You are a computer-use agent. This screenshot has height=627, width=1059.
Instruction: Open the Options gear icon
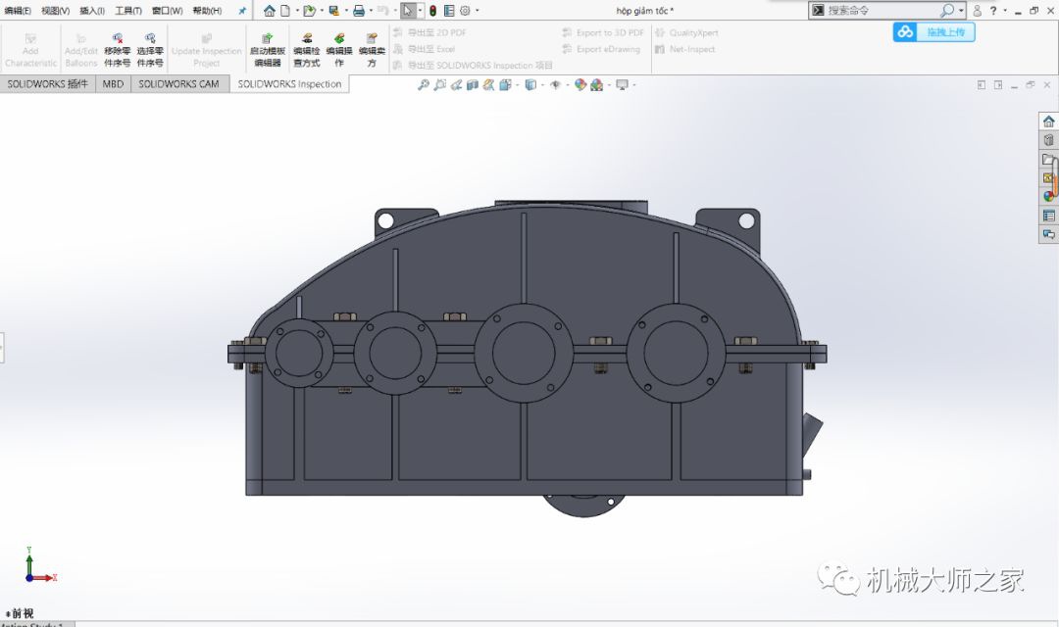click(x=465, y=11)
